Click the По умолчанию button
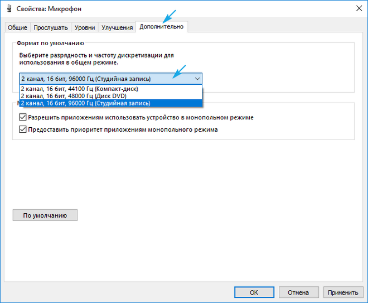Screen dimensions: 368x303 (x=45, y=215)
